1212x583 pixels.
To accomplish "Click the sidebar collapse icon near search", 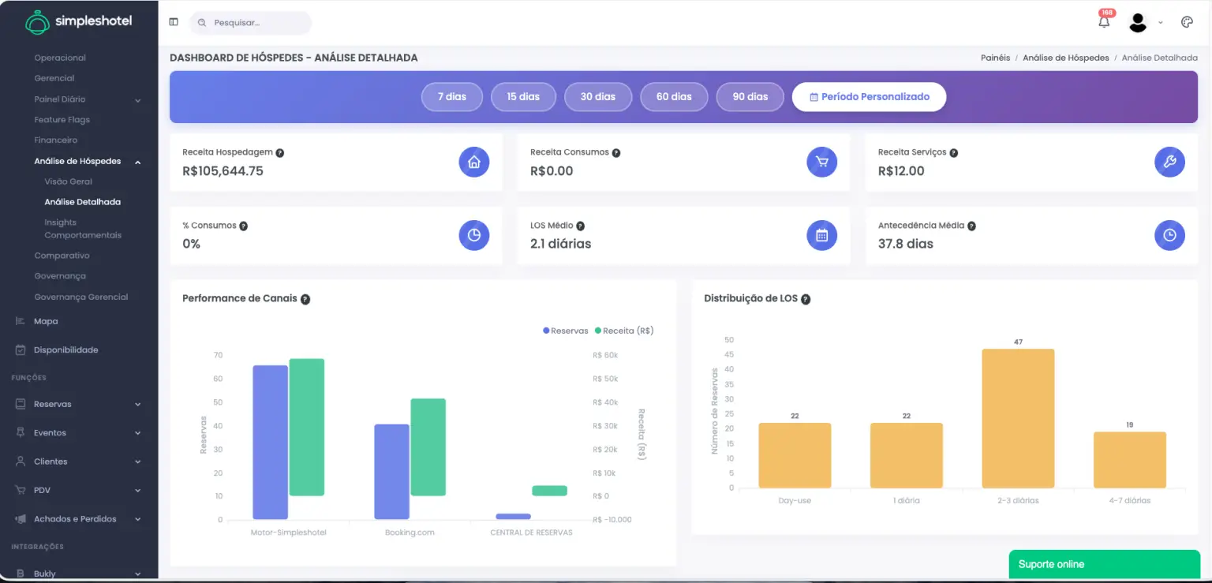I will tap(173, 21).
